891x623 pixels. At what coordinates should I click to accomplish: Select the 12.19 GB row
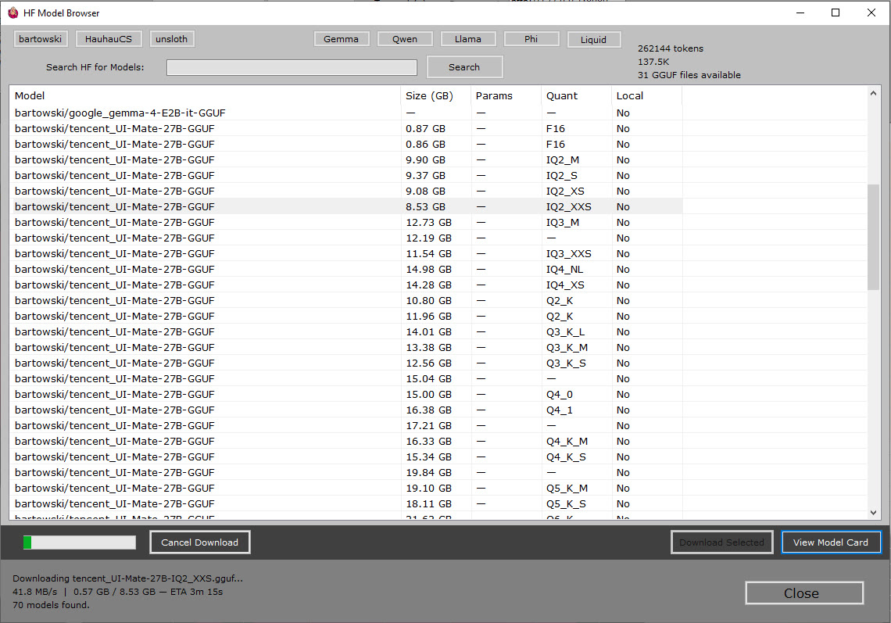[346, 238]
